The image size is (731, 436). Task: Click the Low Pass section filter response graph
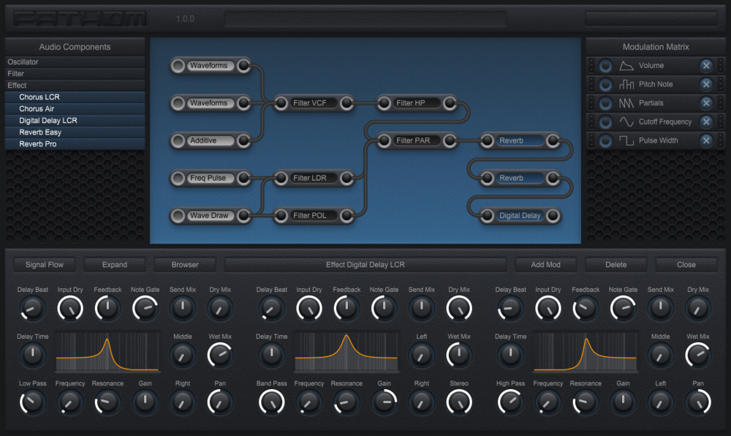tap(107, 352)
